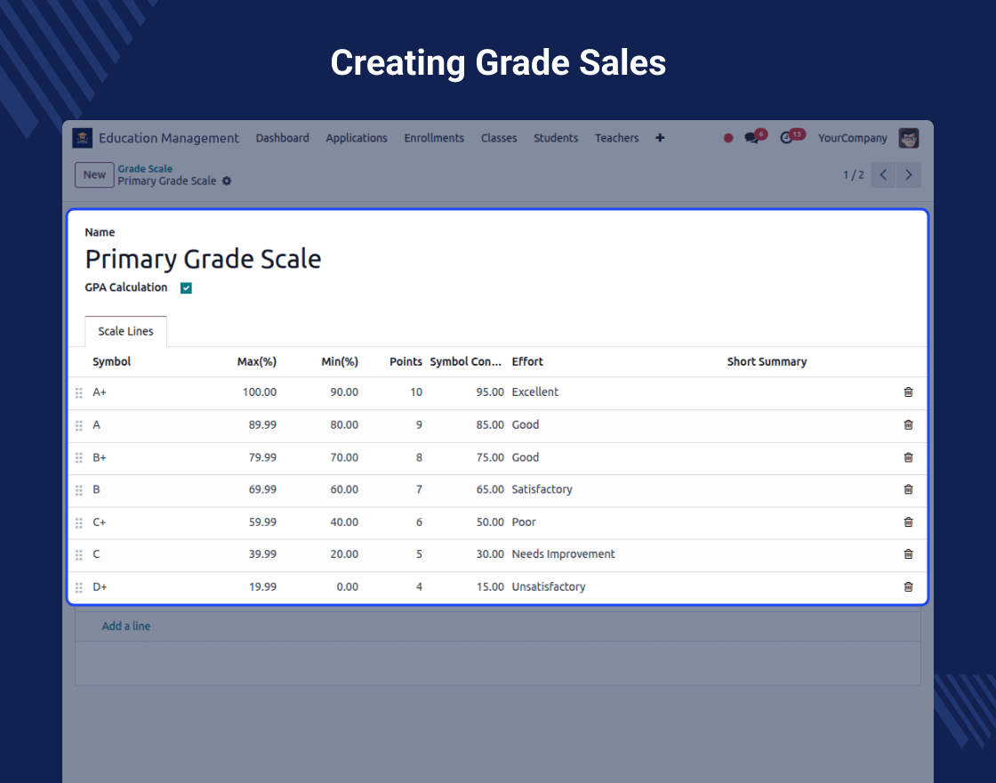Delete the C+ scale line
This screenshot has width=996, height=783.
(x=908, y=521)
